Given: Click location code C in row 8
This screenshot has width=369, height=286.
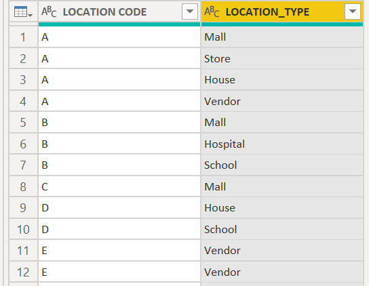Looking at the screenshot, I should pyautogui.click(x=119, y=187).
